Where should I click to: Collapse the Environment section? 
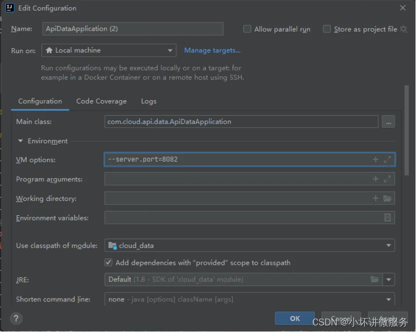click(x=21, y=141)
